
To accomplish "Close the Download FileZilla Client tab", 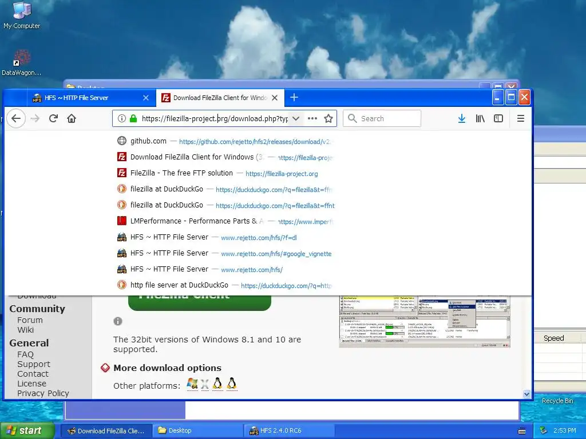I will tap(275, 98).
